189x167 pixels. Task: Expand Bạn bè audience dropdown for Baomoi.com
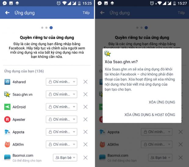65,158
